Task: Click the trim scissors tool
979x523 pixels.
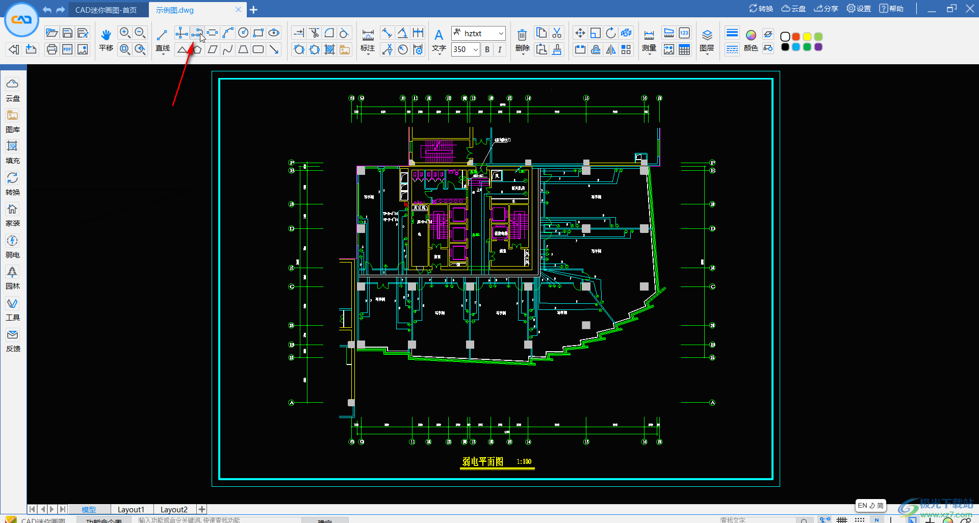Action: tap(314, 33)
